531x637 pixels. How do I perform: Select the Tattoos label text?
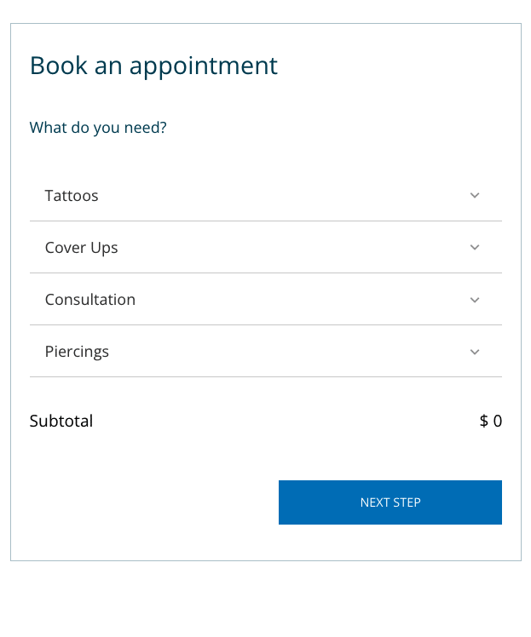(72, 196)
